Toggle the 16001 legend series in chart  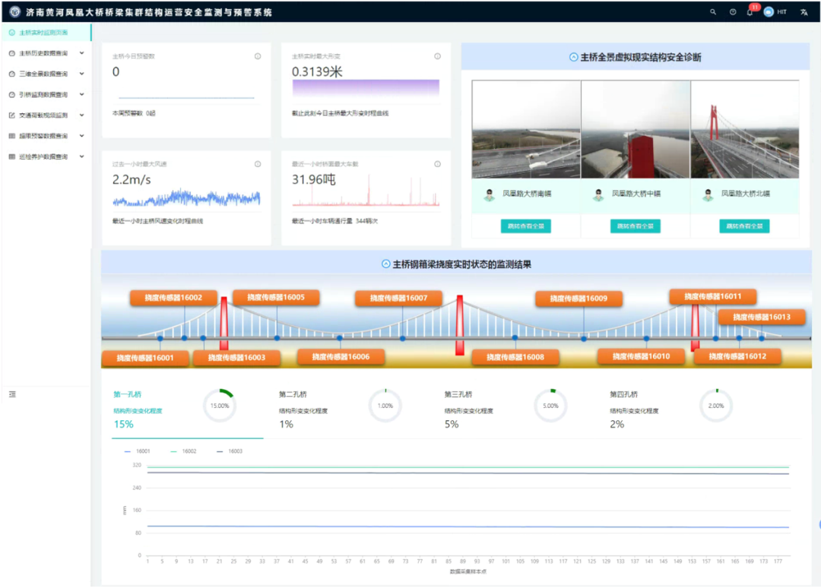pyautogui.click(x=138, y=451)
